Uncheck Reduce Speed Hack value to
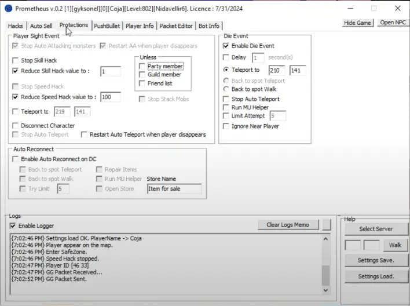This screenshot has height=306, width=410. (16, 97)
